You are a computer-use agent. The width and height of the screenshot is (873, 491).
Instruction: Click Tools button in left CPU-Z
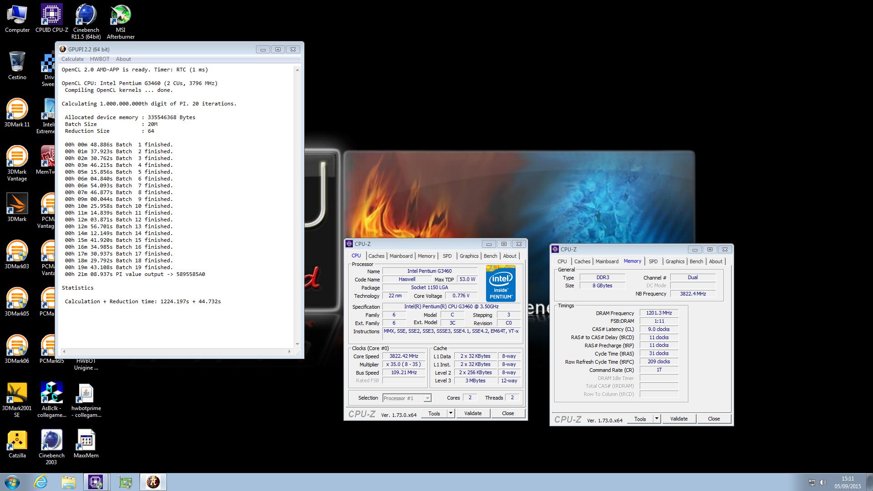point(434,413)
